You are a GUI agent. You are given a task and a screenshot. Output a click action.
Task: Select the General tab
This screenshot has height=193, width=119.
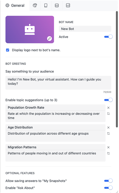click(x=15, y=5)
